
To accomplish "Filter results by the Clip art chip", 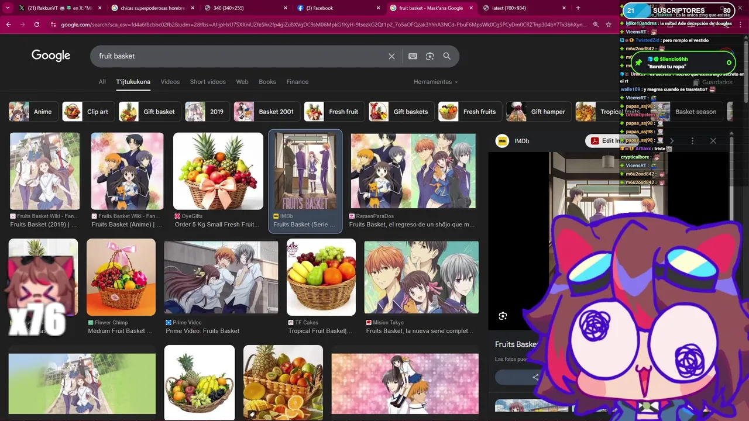I will pyautogui.click(x=88, y=112).
